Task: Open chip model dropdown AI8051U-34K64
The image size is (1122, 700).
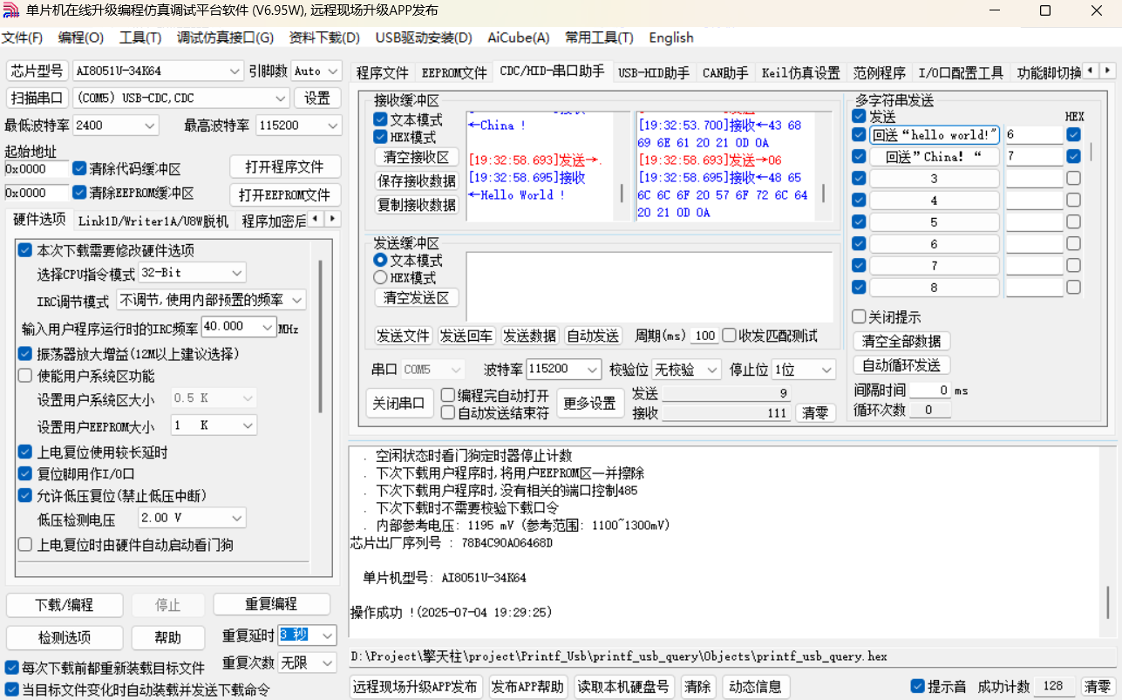Action: tap(158, 71)
